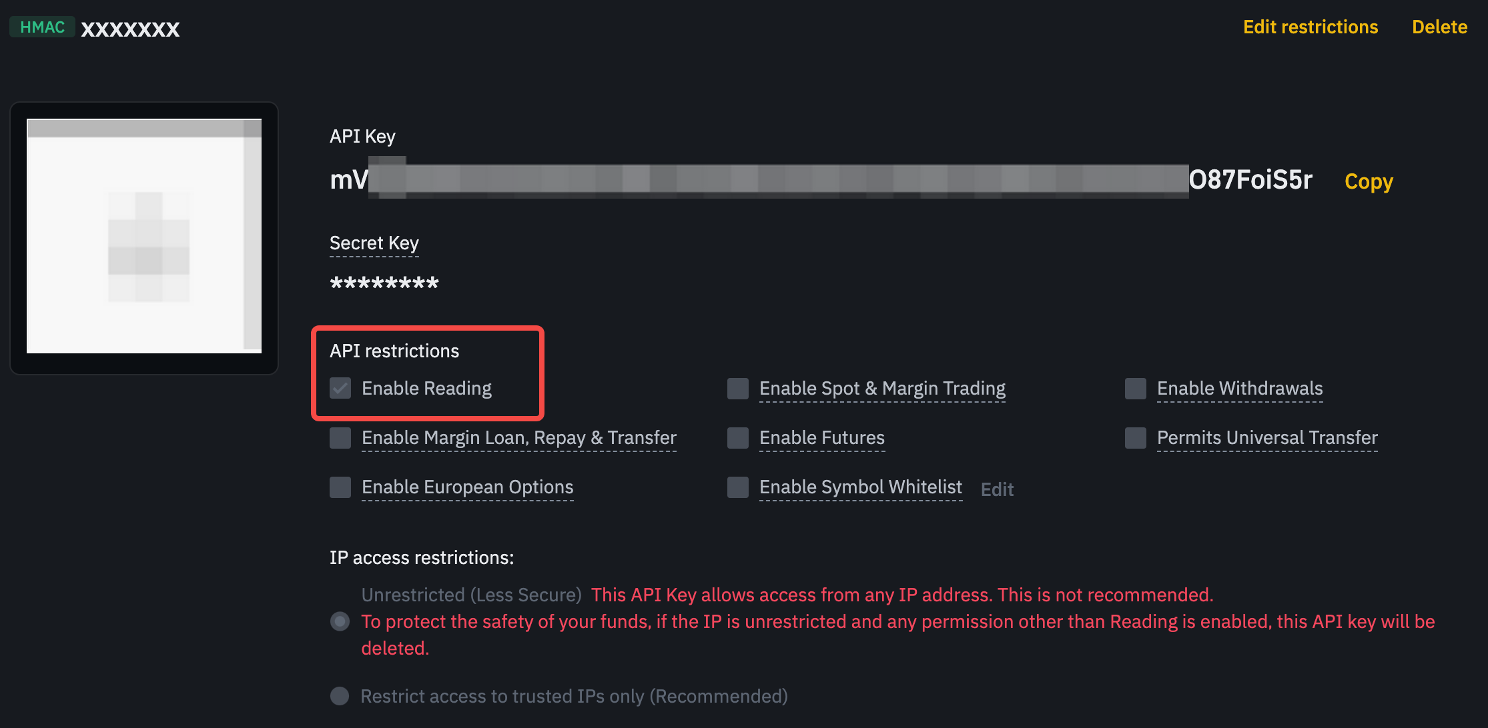Enable Margin Loan, Repay & Transfer
The width and height of the screenshot is (1488, 728).
tap(340, 437)
